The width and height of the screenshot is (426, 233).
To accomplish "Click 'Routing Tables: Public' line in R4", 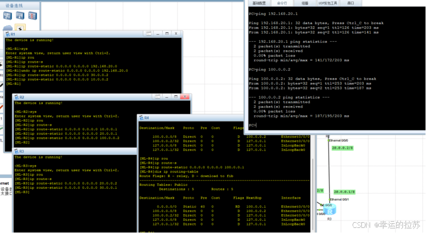I will [x=164, y=185].
